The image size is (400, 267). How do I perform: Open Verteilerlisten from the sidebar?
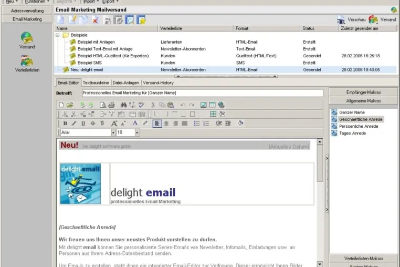click(27, 64)
